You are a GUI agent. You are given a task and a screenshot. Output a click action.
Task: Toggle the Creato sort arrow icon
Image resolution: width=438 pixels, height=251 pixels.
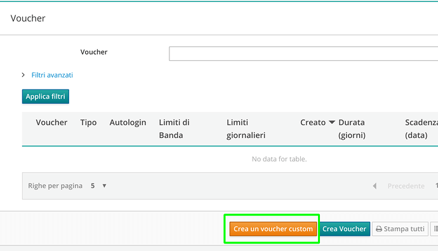332,122
